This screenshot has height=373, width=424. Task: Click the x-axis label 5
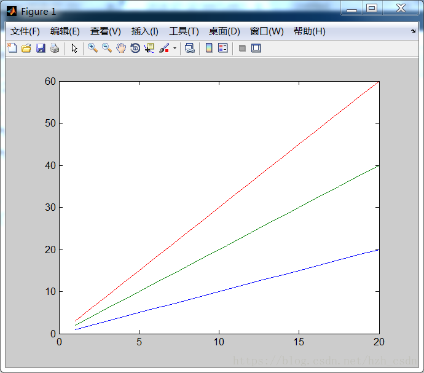pyautogui.click(x=139, y=342)
